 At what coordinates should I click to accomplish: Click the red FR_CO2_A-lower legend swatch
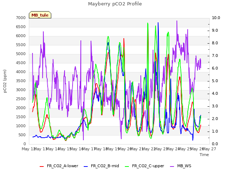coord(42,167)
